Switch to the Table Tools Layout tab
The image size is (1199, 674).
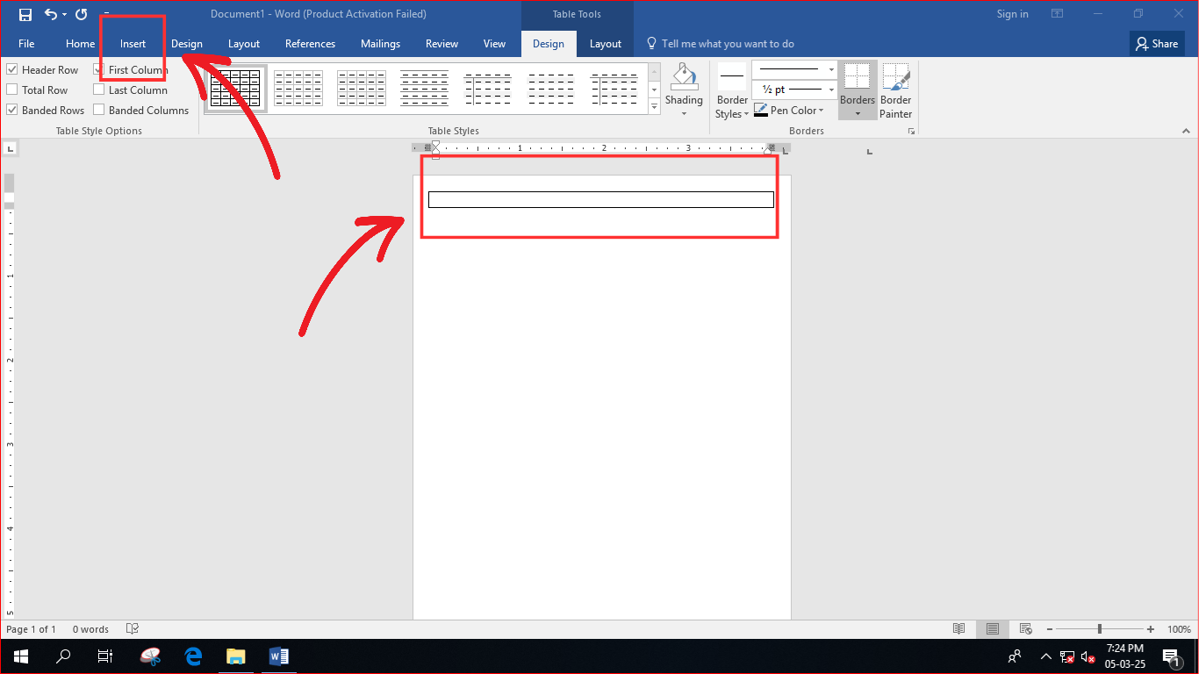605,44
